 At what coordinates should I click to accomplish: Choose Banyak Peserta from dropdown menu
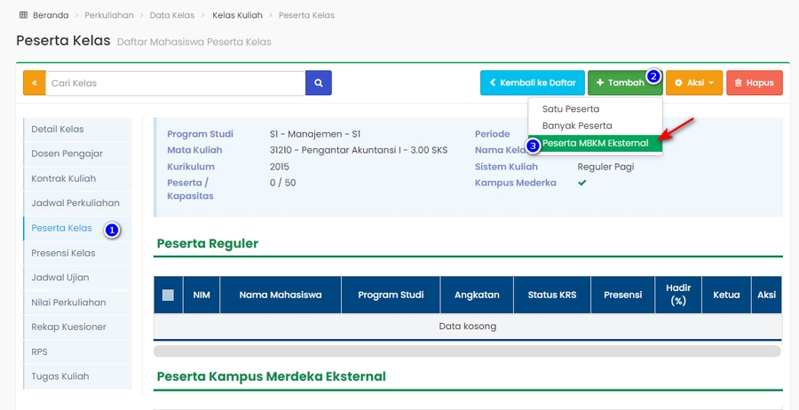click(576, 126)
